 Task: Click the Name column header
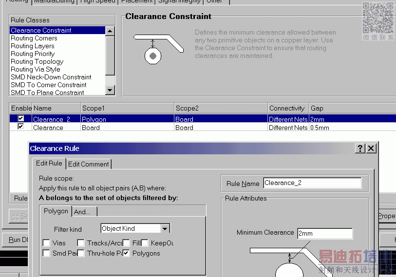(57, 108)
